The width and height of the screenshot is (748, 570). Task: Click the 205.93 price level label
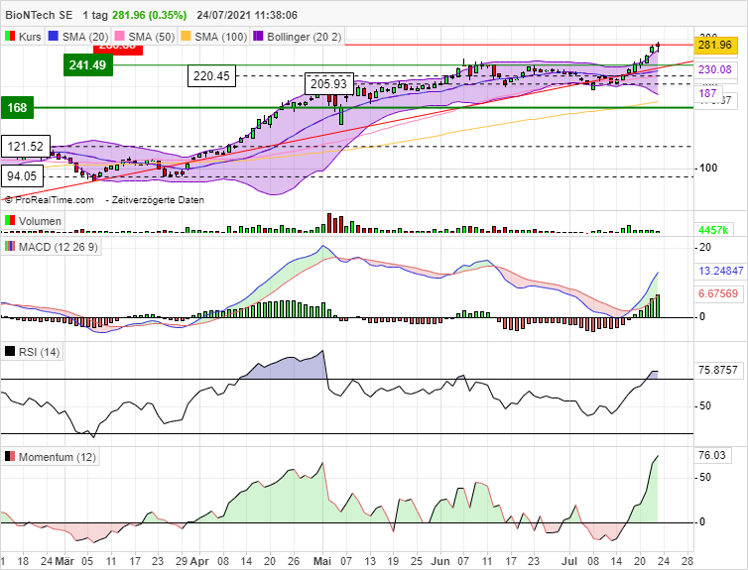point(328,84)
